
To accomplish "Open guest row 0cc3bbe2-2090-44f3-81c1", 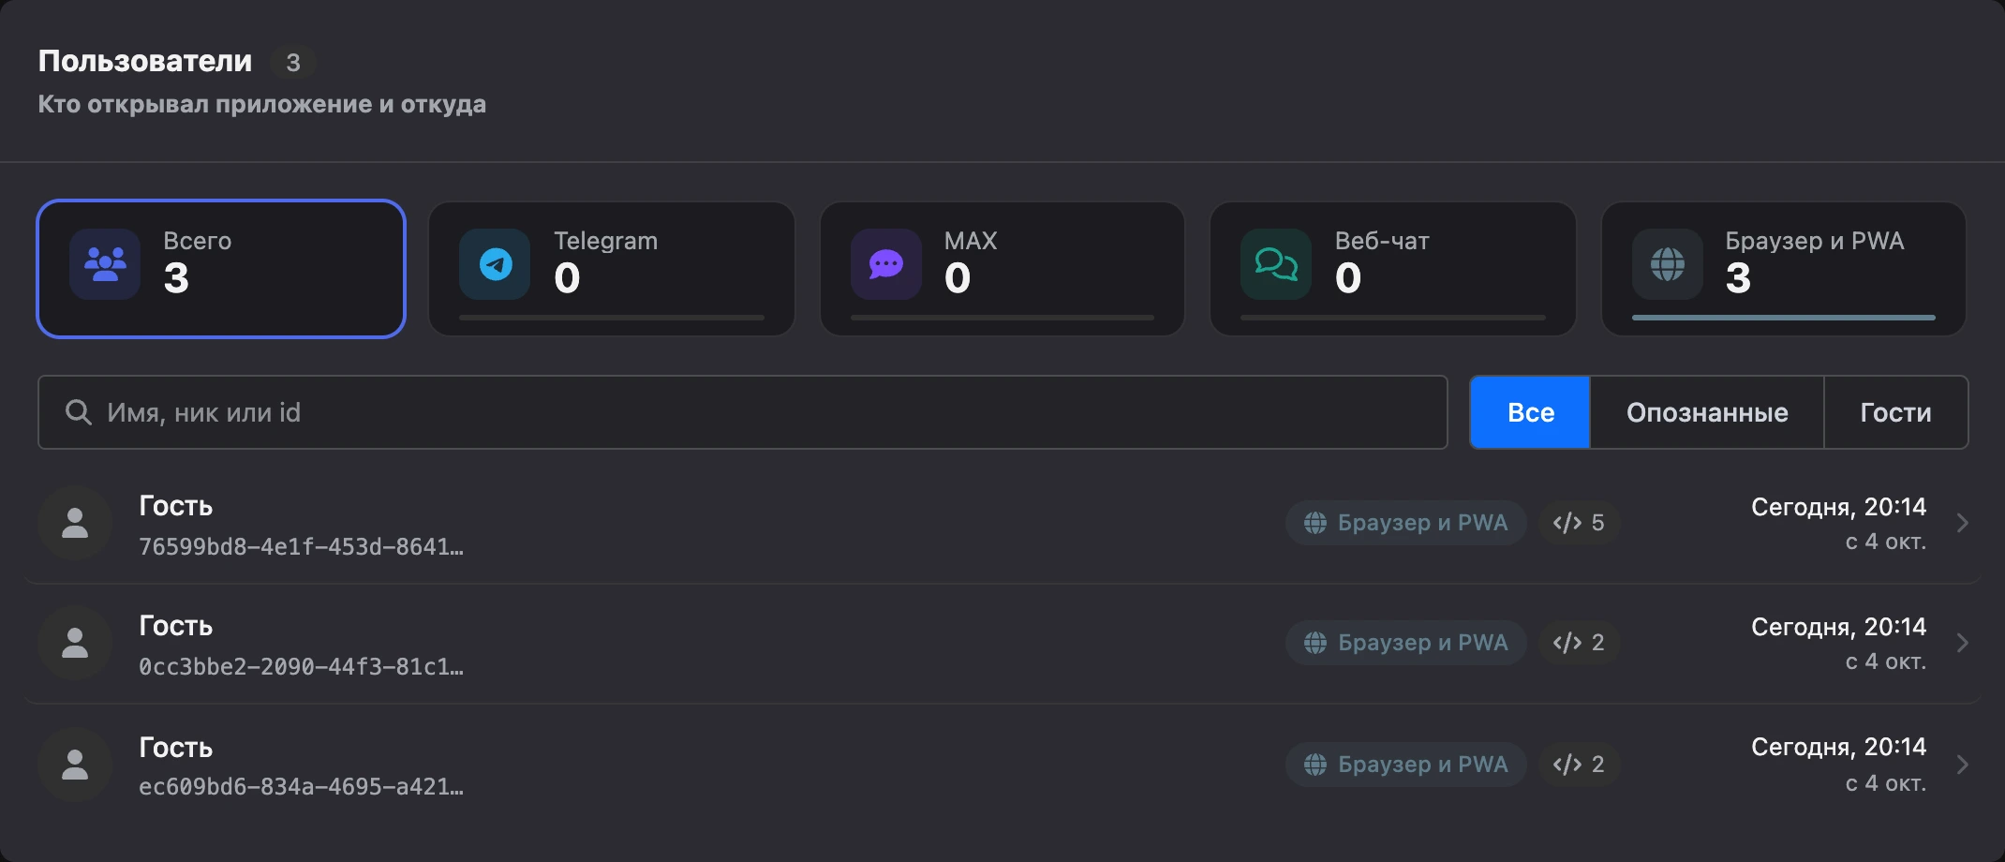I will 1002,643.
